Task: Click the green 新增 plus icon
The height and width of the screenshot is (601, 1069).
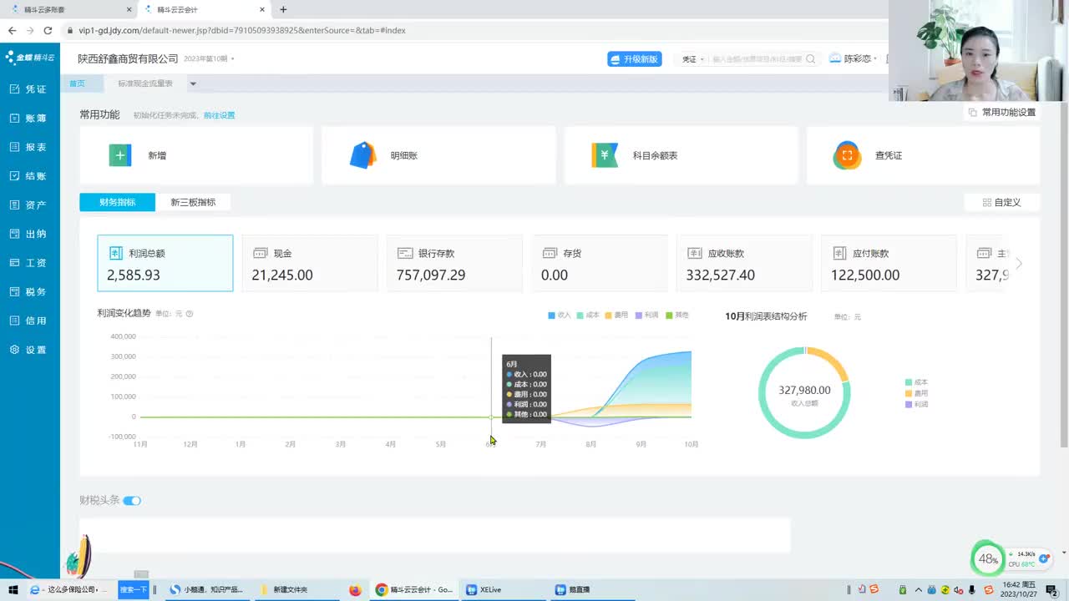Action: click(120, 155)
